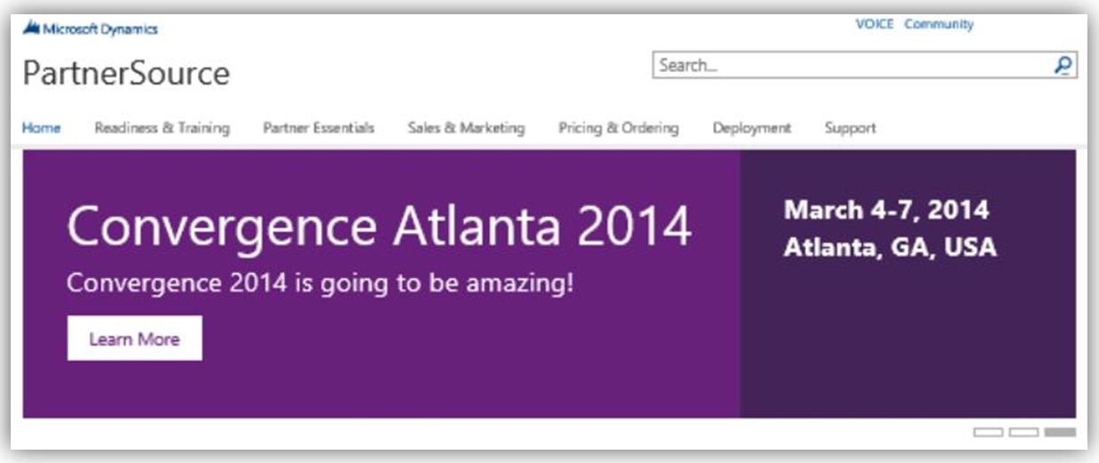The image size is (1099, 463).
Task: Open Readiness & Training menu
Action: (162, 127)
